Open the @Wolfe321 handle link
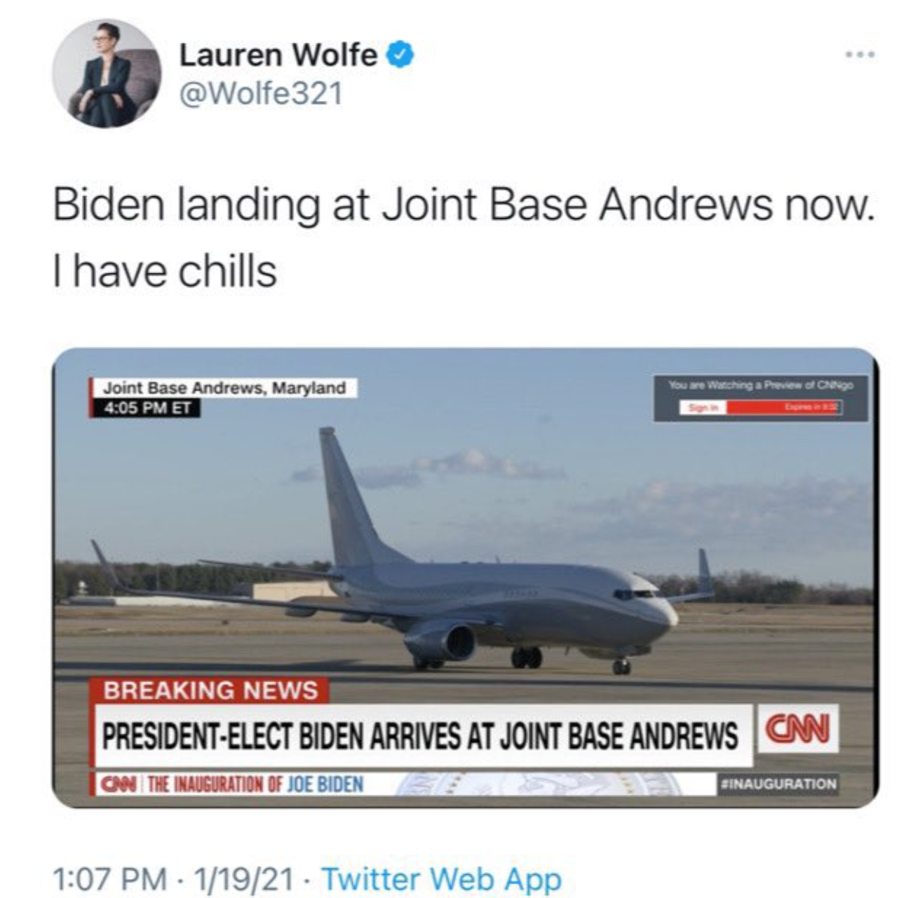Image resolution: width=899 pixels, height=898 pixels. pos(261,93)
